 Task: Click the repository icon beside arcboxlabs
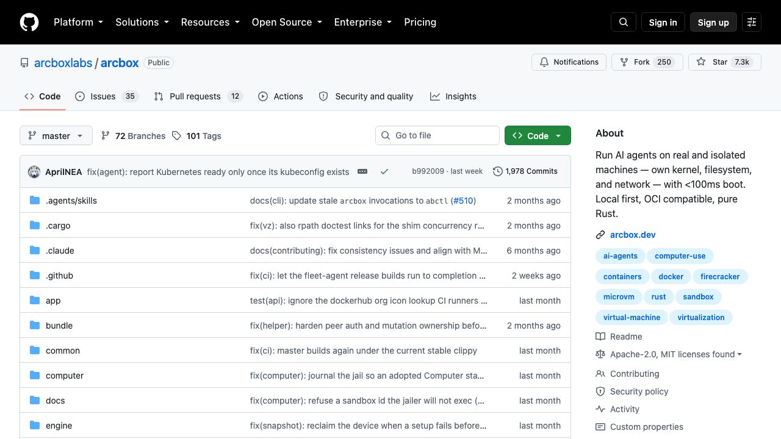(x=24, y=63)
